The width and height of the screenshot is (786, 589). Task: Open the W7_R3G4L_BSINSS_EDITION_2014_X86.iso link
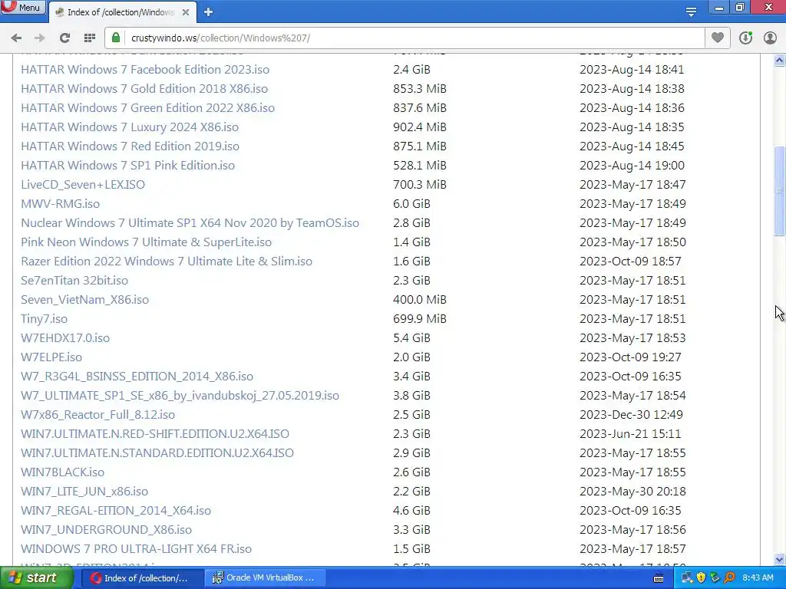click(x=137, y=377)
